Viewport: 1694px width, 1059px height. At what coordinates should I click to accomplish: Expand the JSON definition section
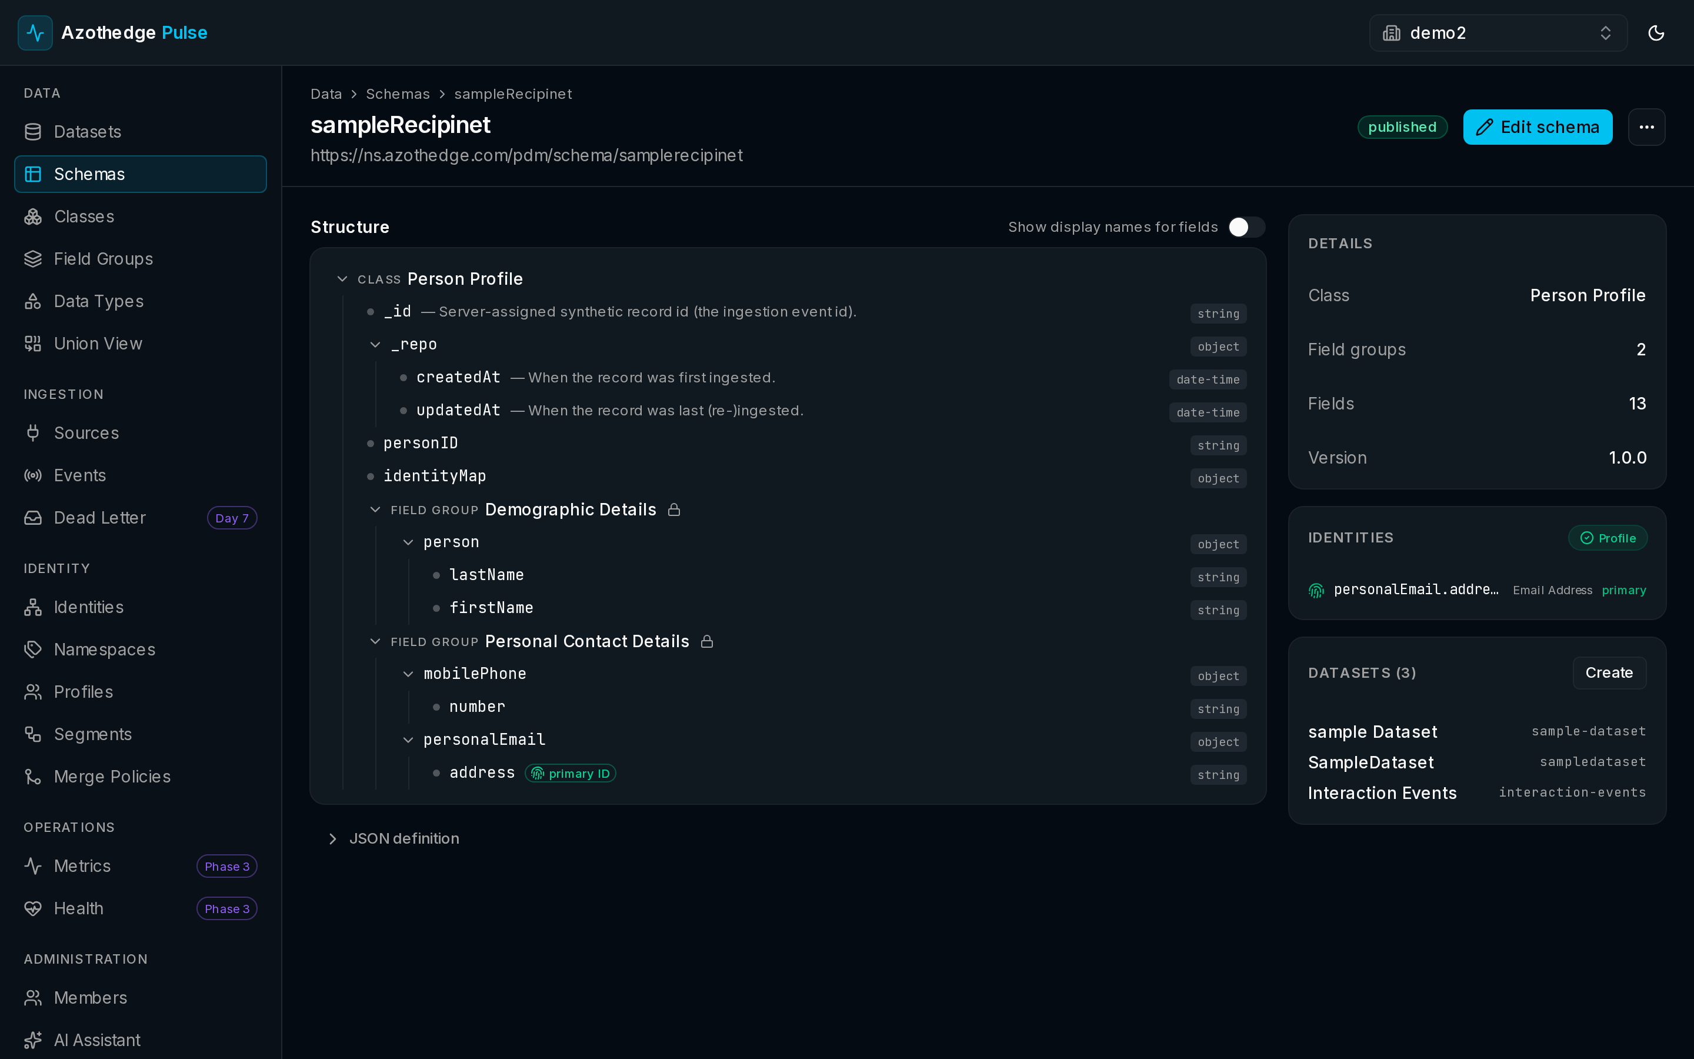click(x=394, y=838)
